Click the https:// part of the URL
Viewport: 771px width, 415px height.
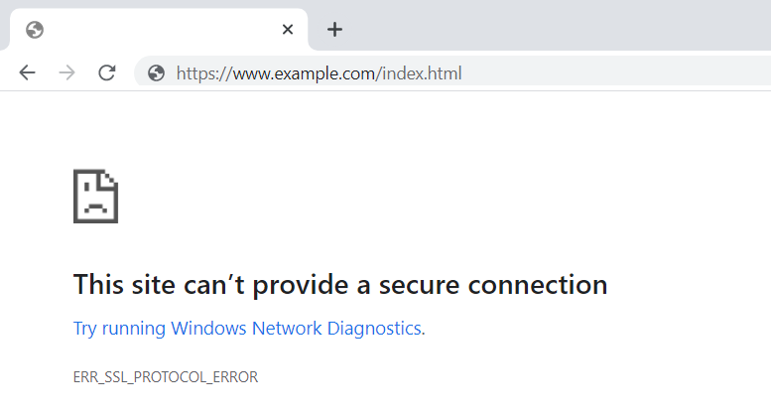(x=204, y=73)
